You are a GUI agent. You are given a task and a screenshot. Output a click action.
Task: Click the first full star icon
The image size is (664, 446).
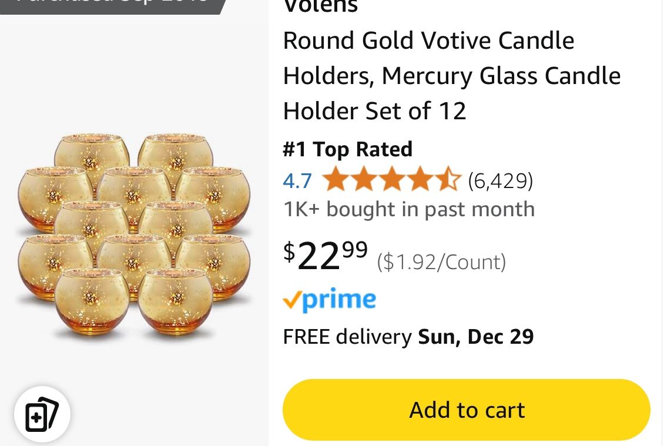point(336,180)
